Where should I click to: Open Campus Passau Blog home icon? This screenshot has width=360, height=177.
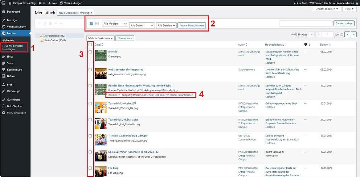coord(10,3)
